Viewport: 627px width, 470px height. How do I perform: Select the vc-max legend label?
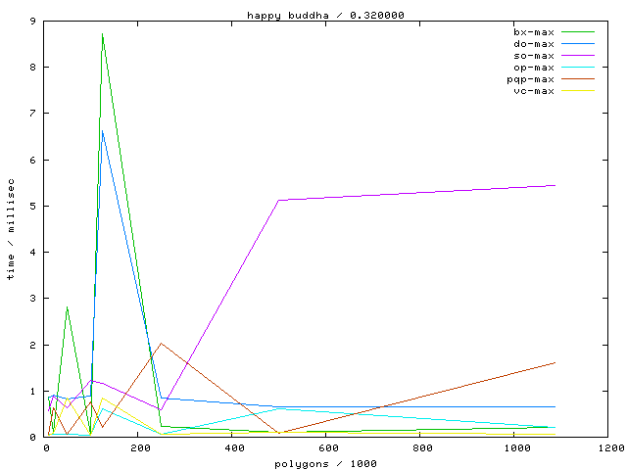(x=534, y=91)
